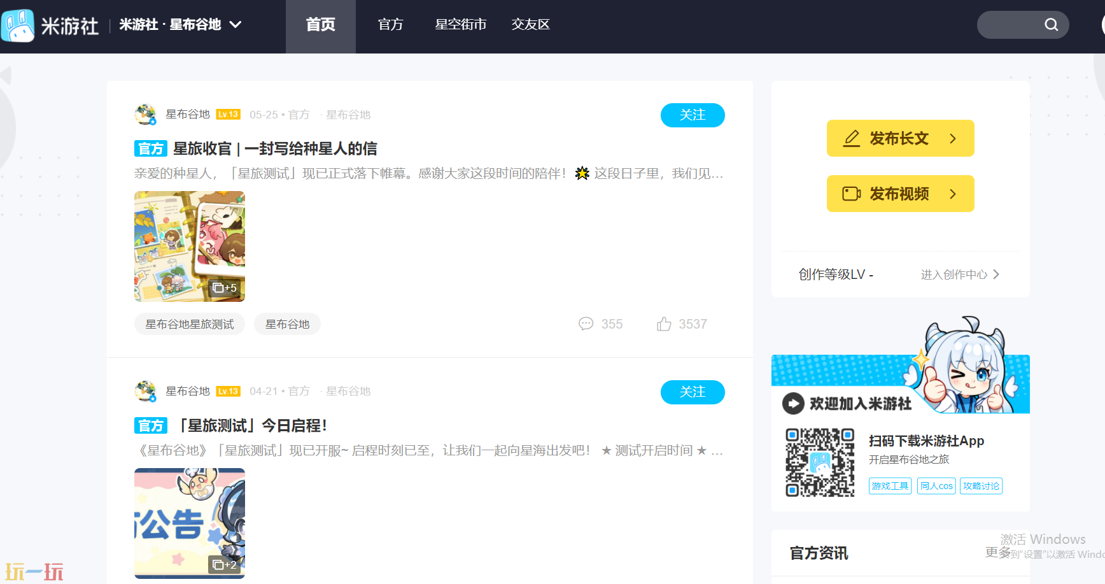Open 进入创作中心 link
1105x584 pixels.
coord(960,274)
